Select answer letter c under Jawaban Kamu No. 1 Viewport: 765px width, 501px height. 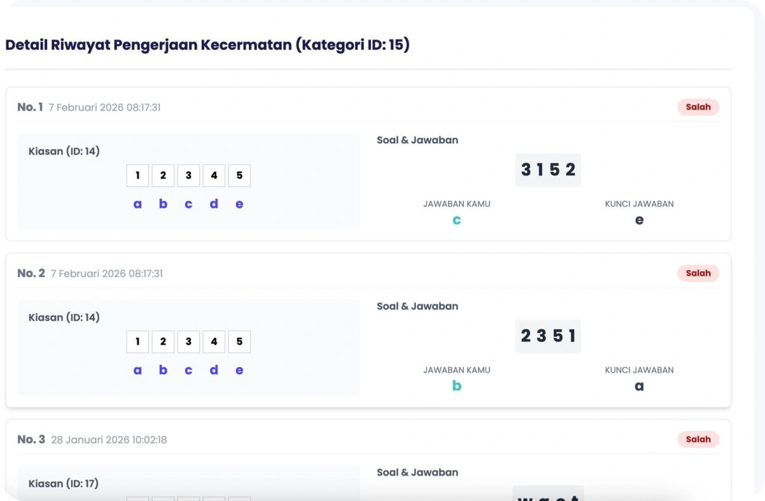(x=457, y=220)
